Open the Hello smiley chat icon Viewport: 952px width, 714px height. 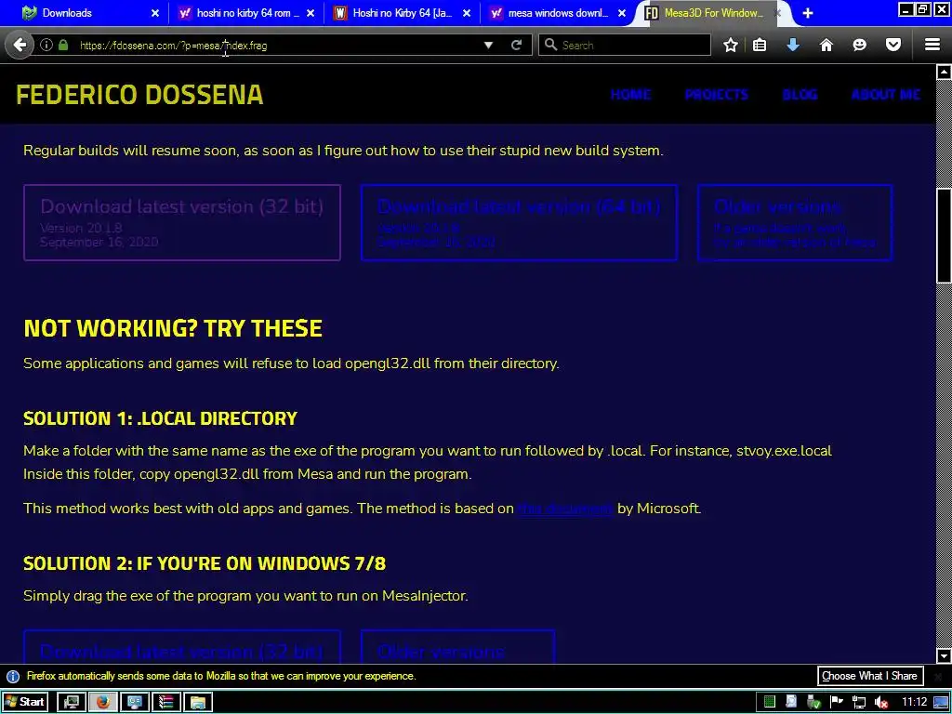click(x=859, y=45)
